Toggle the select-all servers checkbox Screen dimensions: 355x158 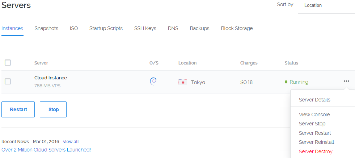point(8,63)
